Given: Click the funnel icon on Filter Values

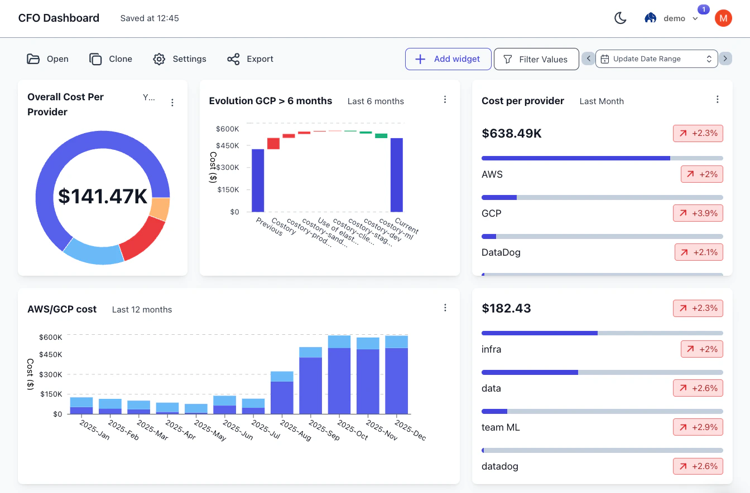Looking at the screenshot, I should (x=508, y=58).
